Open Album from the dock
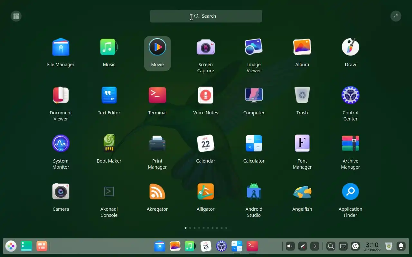The image size is (412, 257). click(175, 246)
